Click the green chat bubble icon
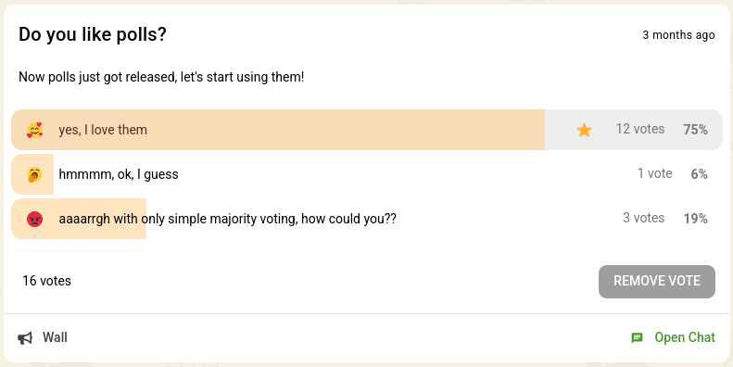Image resolution: width=733 pixels, height=367 pixels. (637, 338)
